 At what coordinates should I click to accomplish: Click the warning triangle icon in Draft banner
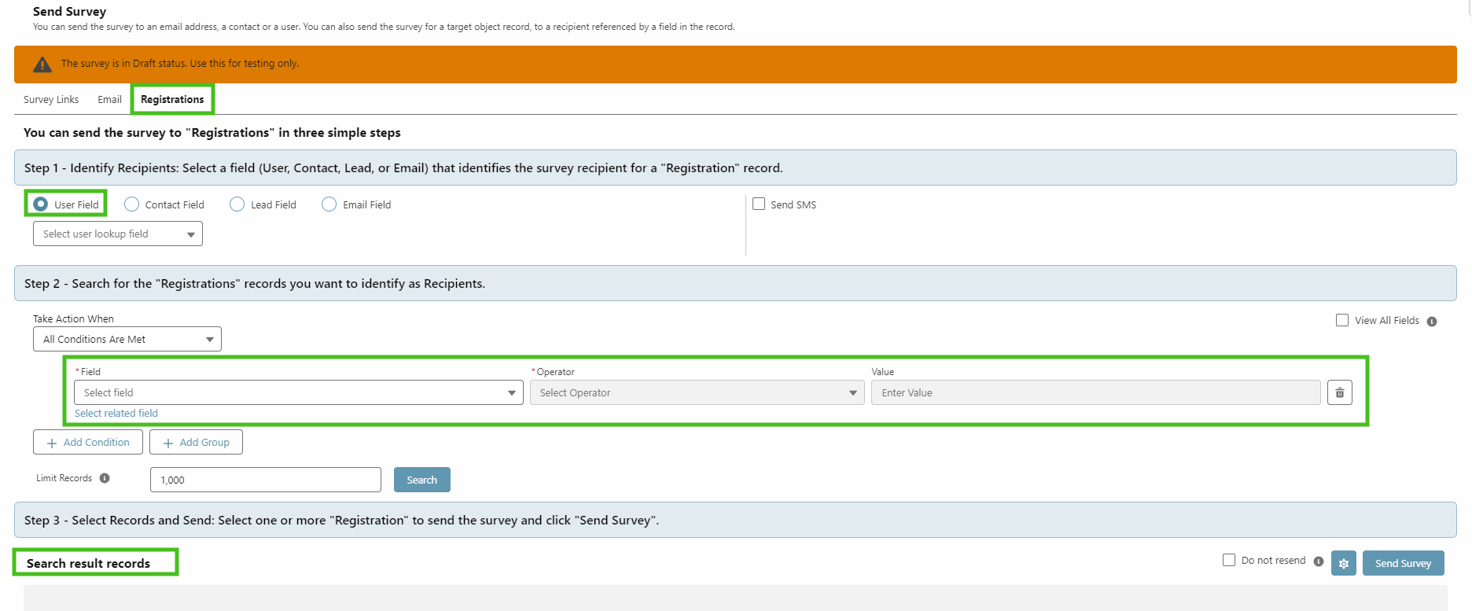[x=42, y=64]
